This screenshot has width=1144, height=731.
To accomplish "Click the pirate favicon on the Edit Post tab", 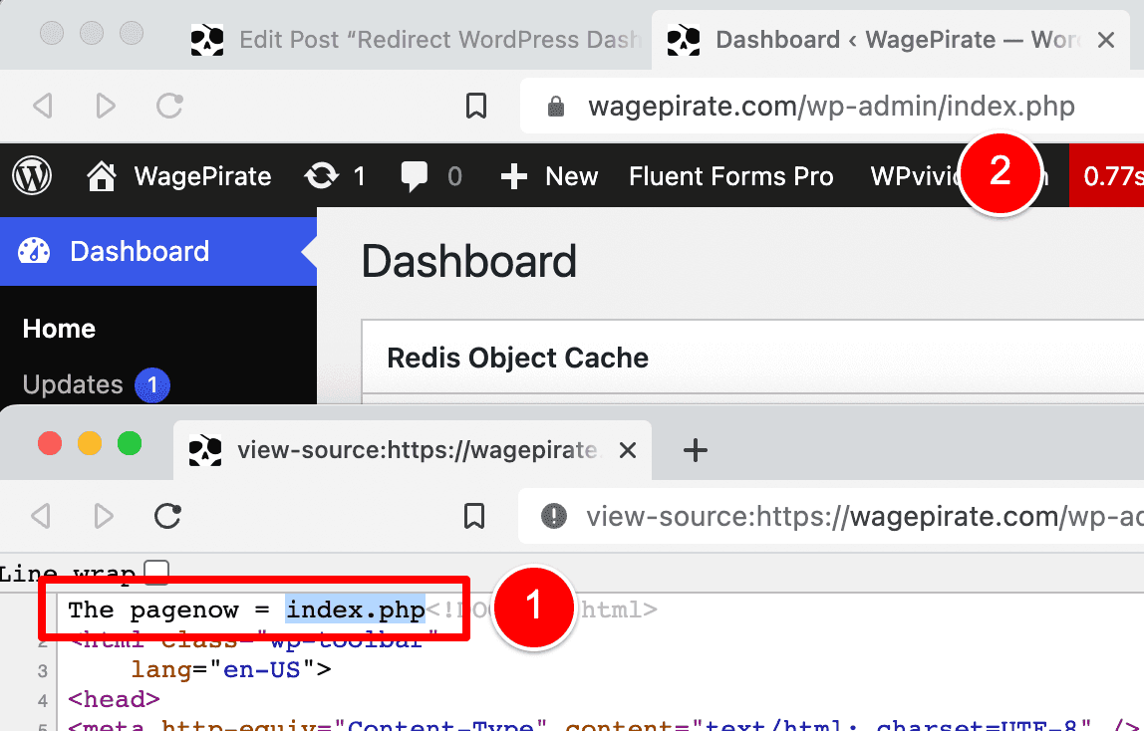I will pyautogui.click(x=207, y=40).
